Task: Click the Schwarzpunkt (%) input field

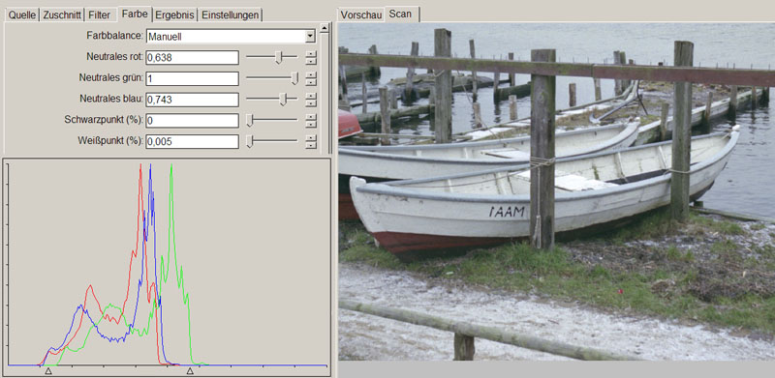Action: coord(192,121)
